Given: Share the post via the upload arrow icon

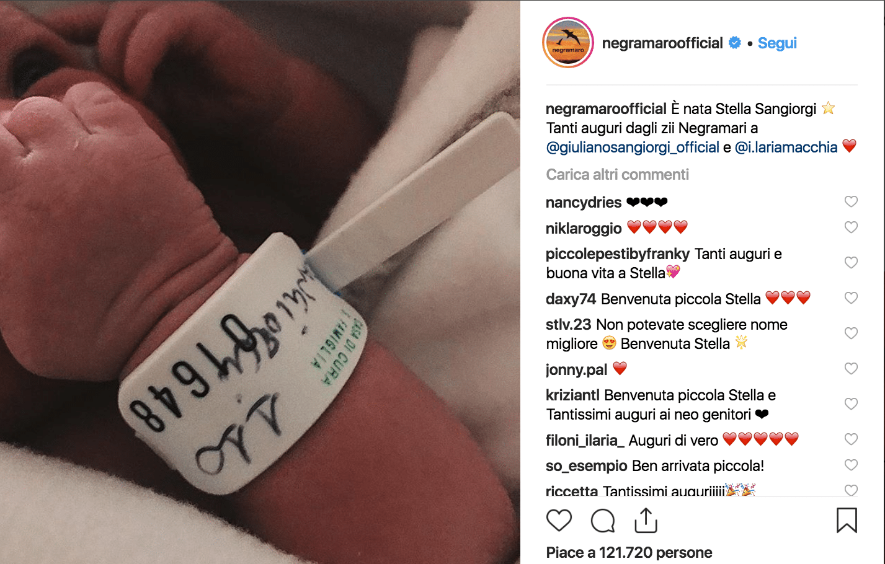Looking at the screenshot, I should 646,520.
